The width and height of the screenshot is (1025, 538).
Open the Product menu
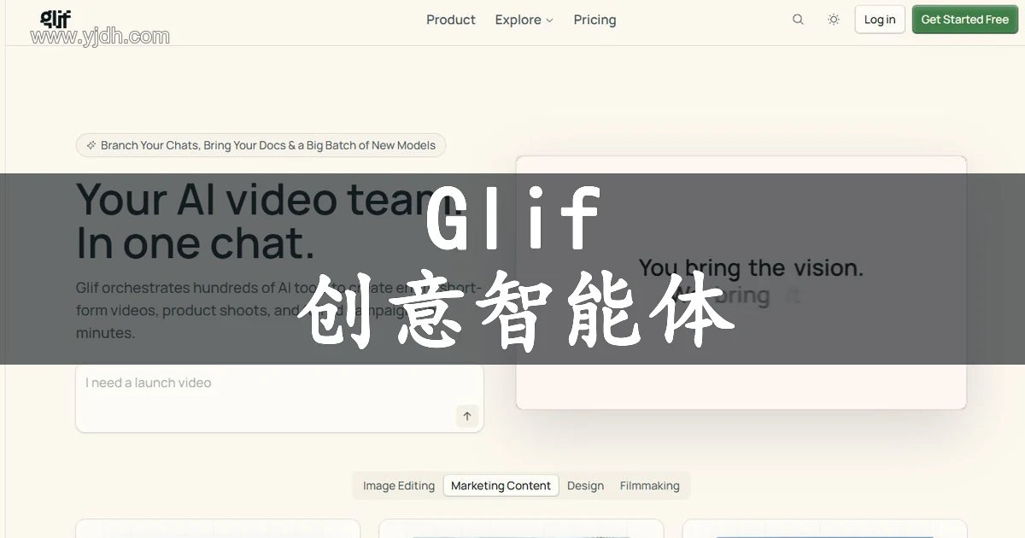[x=451, y=20]
